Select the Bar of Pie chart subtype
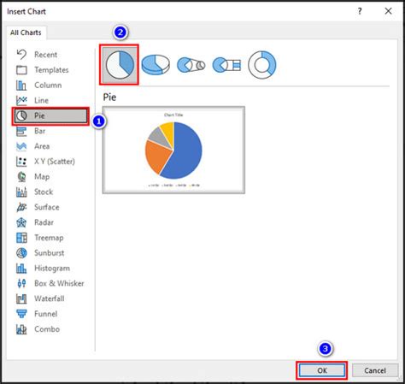The image size is (405, 384). coord(226,65)
